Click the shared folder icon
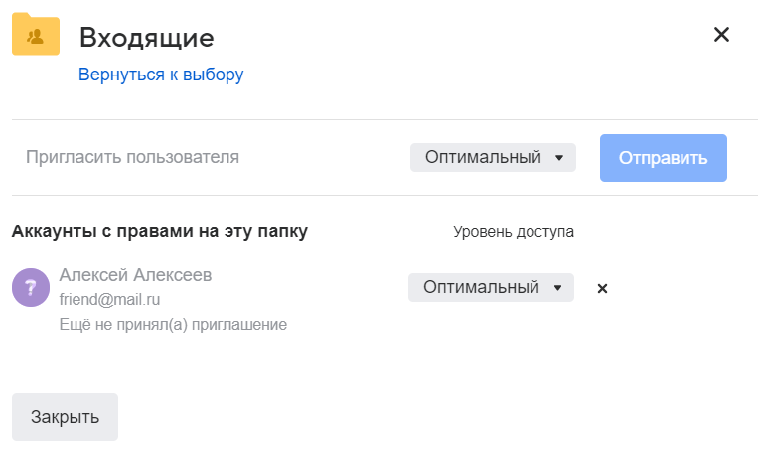This screenshot has width=758, height=451. 36,36
